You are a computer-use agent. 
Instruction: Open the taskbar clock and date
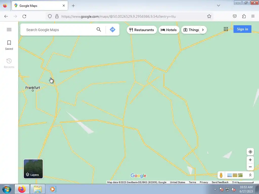tap(246, 189)
